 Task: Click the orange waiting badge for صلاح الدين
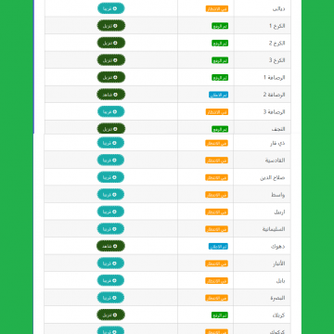[x=216, y=177]
